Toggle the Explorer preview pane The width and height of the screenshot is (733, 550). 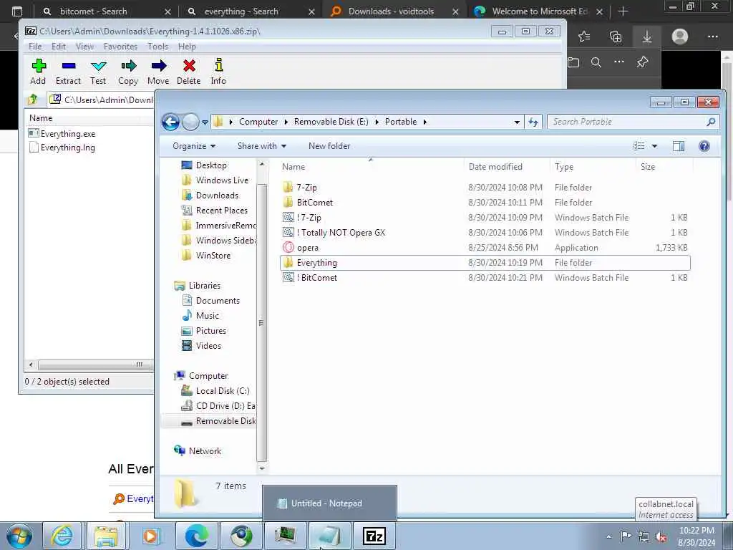(x=679, y=146)
